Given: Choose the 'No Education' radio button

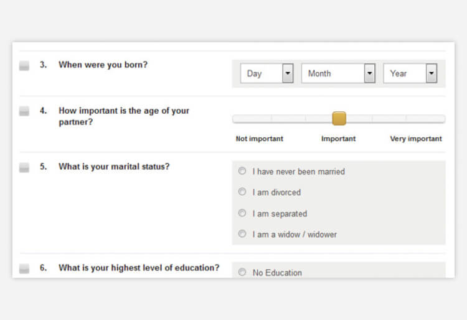Looking at the screenshot, I should pos(242,272).
